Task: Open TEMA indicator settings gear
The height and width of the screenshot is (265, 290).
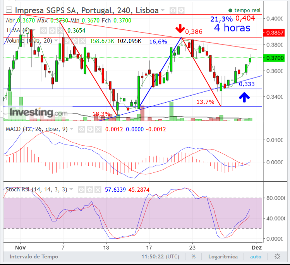Action: 52,31
